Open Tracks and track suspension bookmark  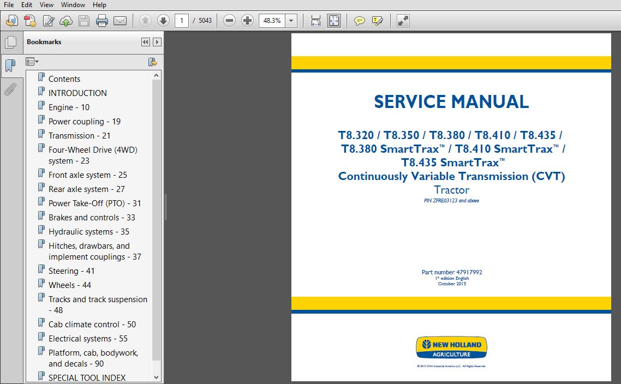pyautogui.click(x=98, y=305)
